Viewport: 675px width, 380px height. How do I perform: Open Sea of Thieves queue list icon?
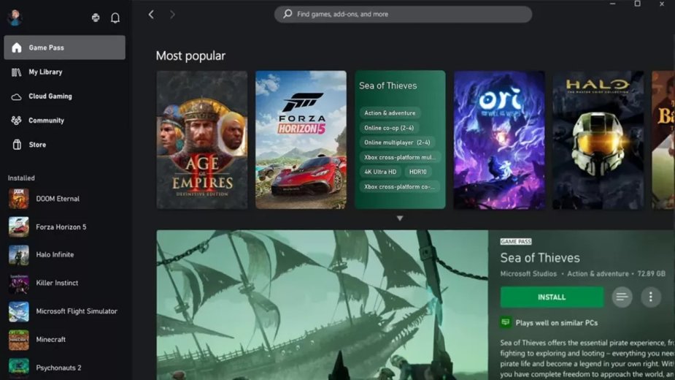[x=622, y=297]
